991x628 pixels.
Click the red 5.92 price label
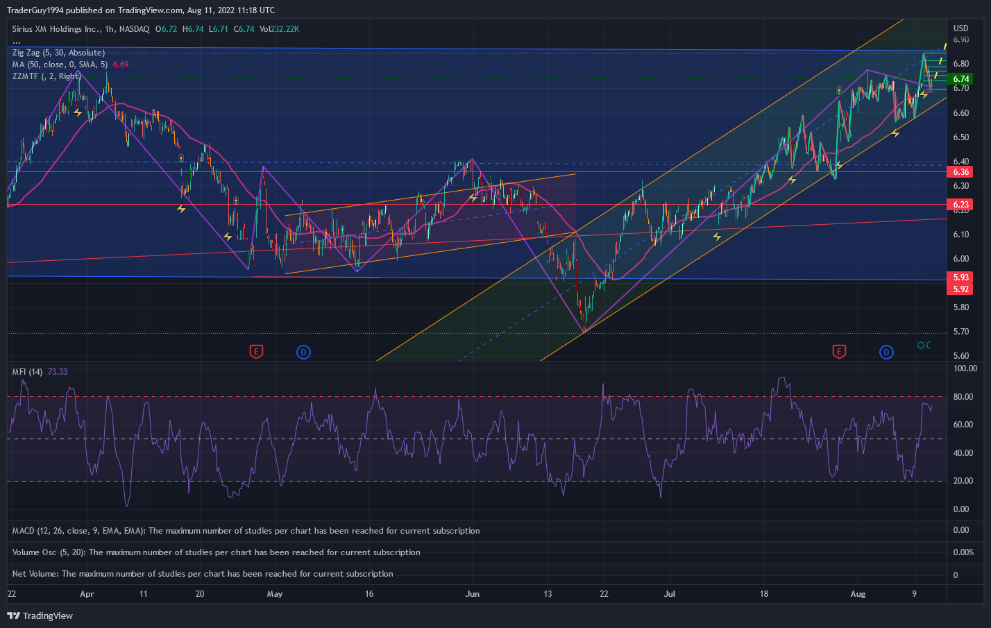[x=961, y=289]
